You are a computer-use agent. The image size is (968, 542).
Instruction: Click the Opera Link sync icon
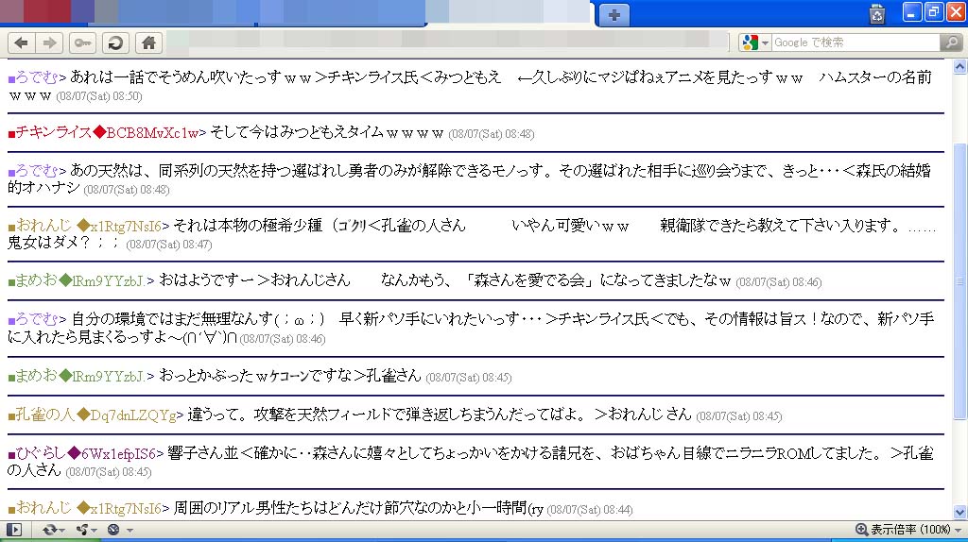49,530
